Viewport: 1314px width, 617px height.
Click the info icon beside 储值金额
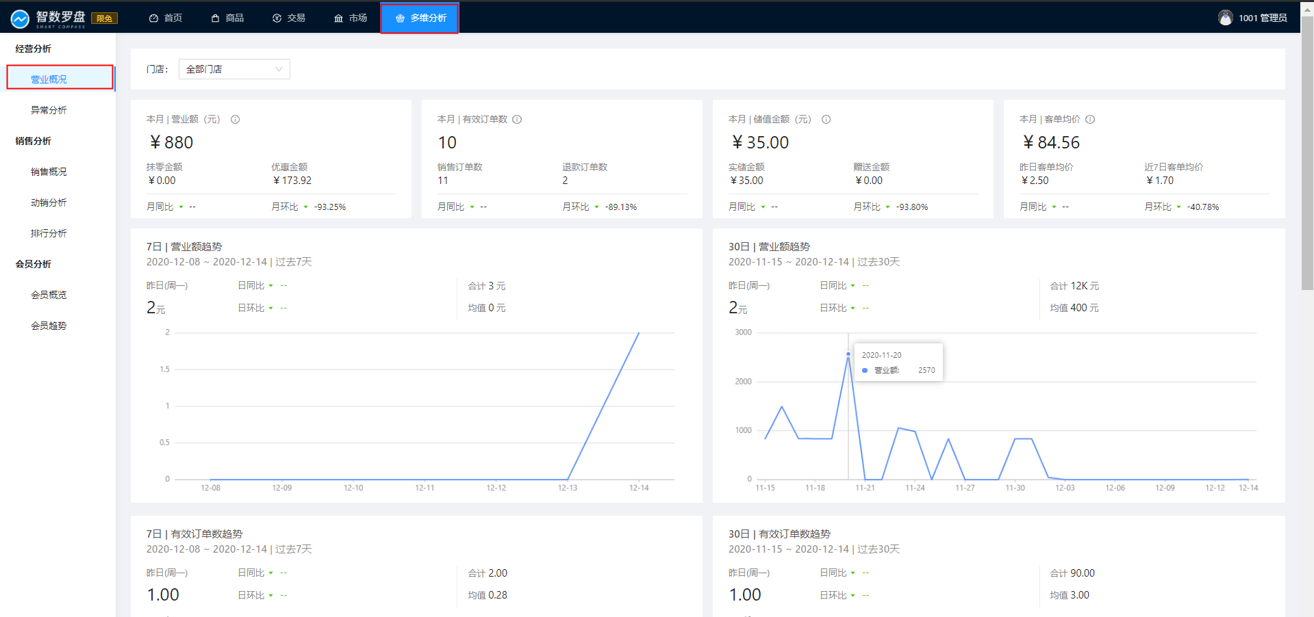pos(826,120)
